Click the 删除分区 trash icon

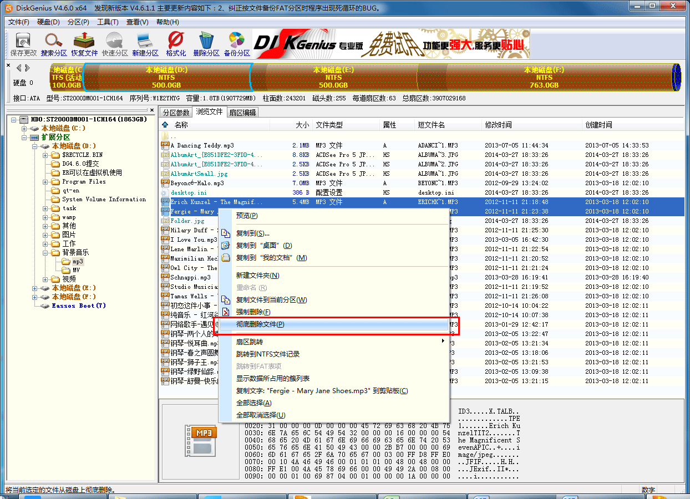click(206, 40)
